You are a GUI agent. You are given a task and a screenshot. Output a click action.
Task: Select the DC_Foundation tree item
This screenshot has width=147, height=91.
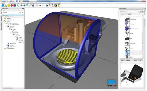point(13,47)
